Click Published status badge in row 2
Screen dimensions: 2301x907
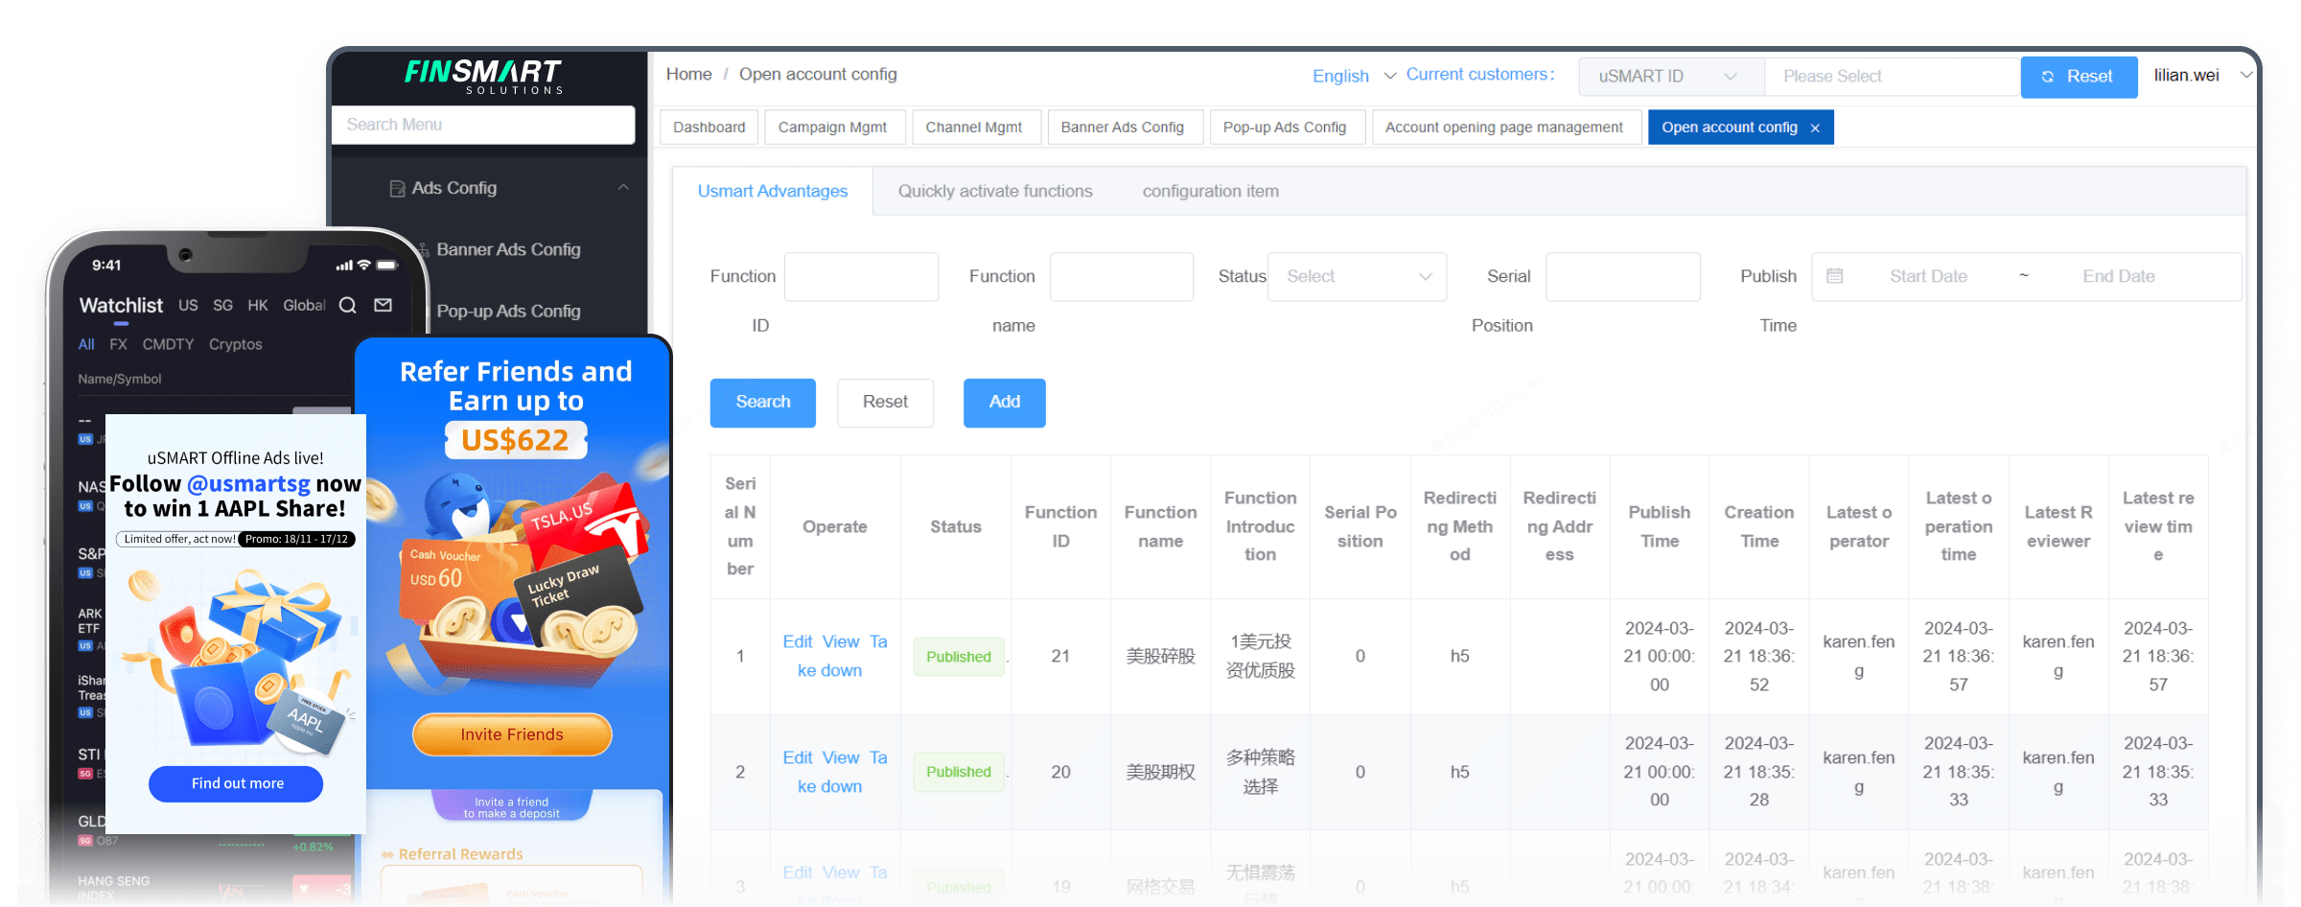pos(959,772)
